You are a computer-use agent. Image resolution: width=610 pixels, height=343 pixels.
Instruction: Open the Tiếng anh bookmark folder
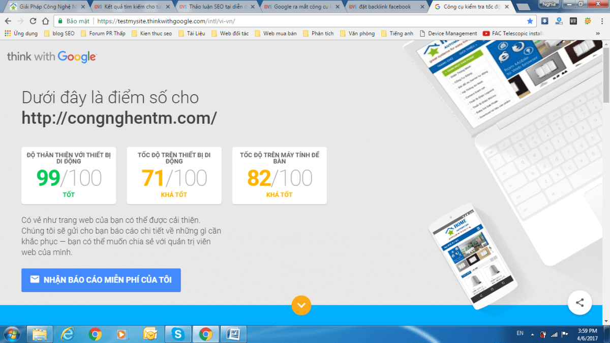click(x=396, y=34)
